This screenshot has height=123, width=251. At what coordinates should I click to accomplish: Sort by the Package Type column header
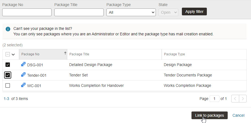(x=174, y=54)
